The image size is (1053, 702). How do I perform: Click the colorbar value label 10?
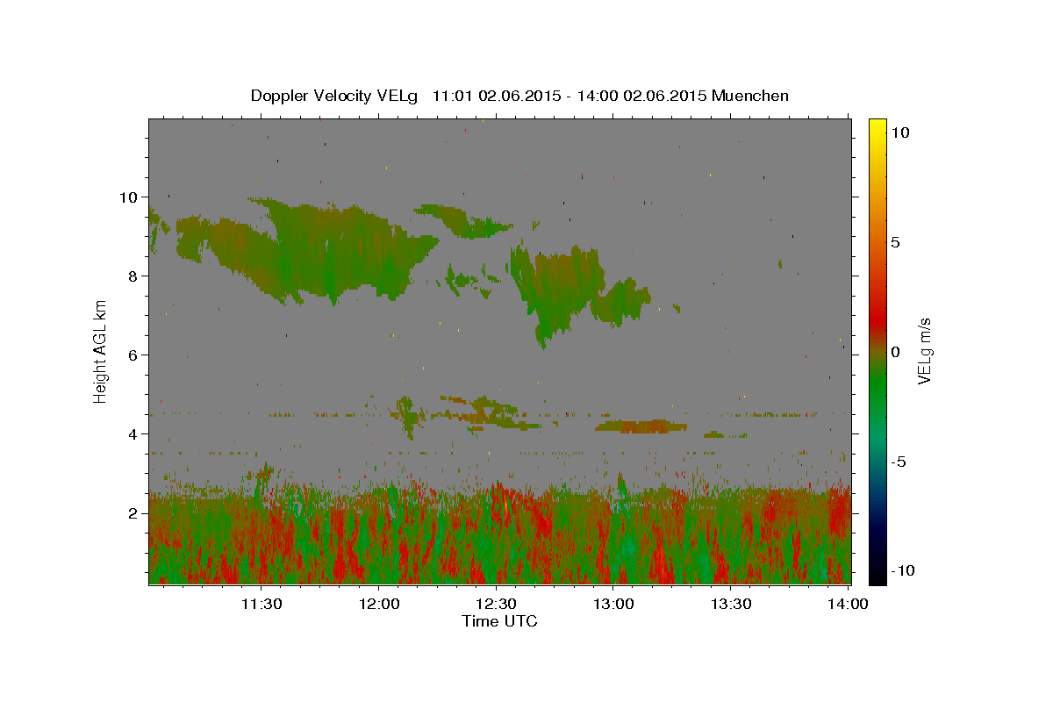899,133
